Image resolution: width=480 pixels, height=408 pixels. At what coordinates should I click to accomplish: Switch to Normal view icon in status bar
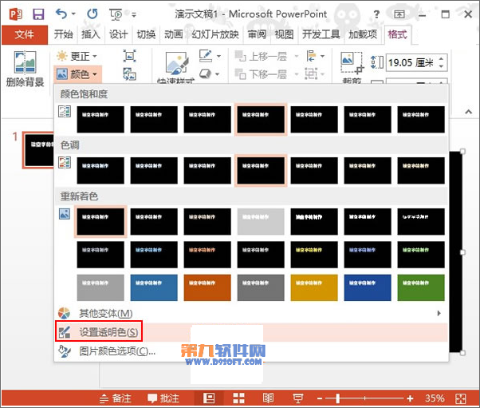point(209,398)
